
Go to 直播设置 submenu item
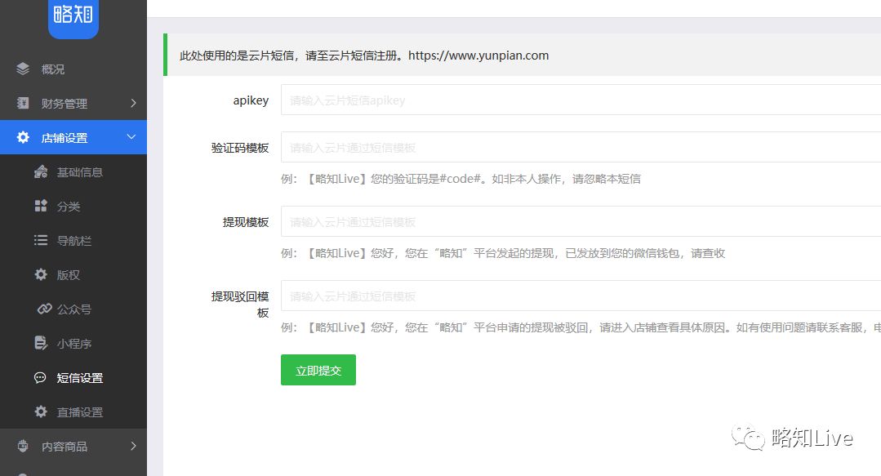[x=73, y=411]
